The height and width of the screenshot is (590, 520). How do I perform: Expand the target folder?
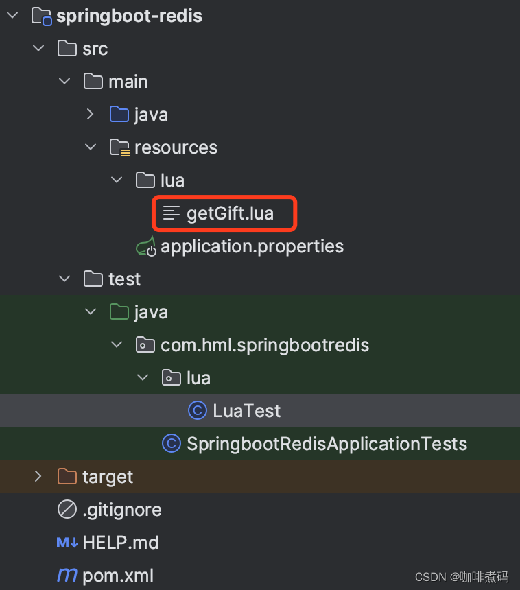[38, 477]
